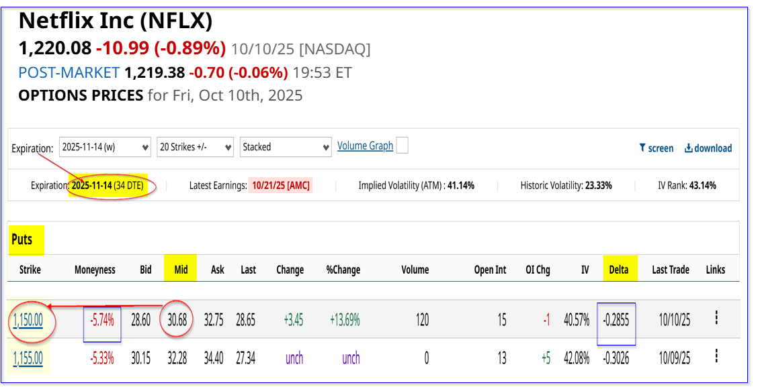Sort by the IV column header
The width and height of the screenshot is (760, 387).
pyautogui.click(x=585, y=270)
